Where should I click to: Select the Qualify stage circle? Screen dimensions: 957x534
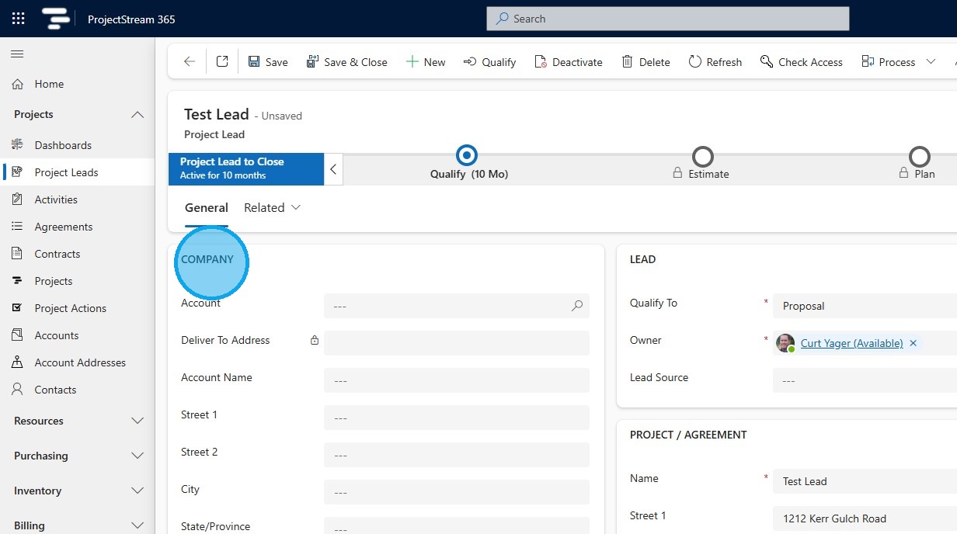click(467, 156)
